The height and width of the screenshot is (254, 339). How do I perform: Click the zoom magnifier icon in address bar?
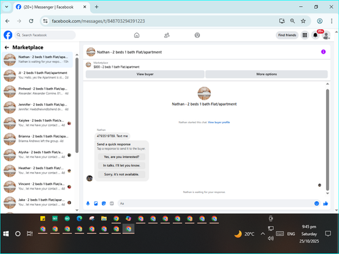pos(292,21)
